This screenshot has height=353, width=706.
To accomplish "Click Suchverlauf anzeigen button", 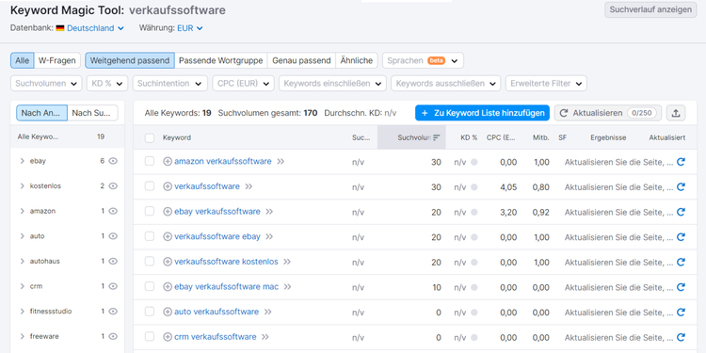I will click(x=650, y=9).
